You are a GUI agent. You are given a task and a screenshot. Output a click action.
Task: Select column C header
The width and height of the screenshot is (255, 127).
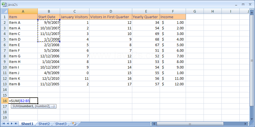click(x=75, y=11)
